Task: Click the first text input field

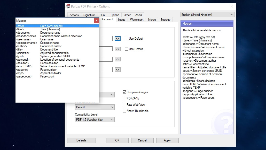Action: (106, 39)
